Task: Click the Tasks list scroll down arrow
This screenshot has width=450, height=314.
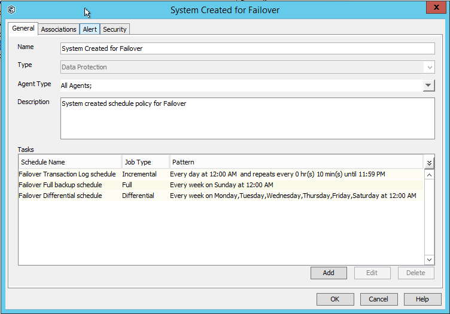Action: click(429, 260)
